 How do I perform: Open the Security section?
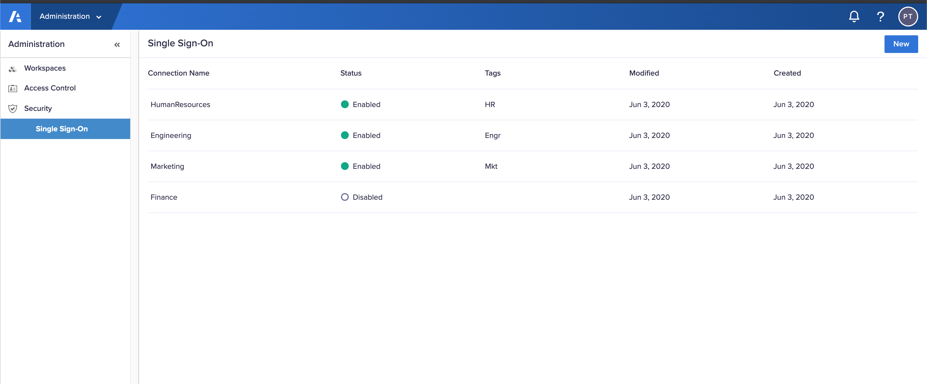tap(38, 108)
